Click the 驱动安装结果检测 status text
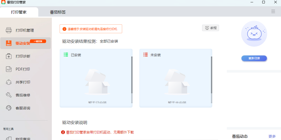Viewport: 281px width, 140px height. tap(90, 41)
